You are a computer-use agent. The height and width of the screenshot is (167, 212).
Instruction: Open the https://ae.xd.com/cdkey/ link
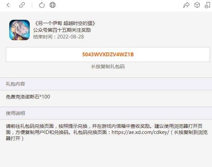(x=140, y=132)
